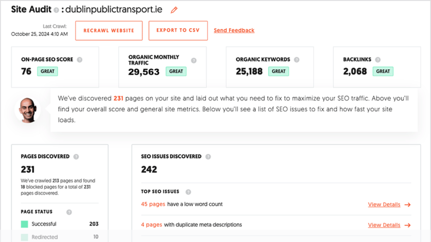Click GREAT badge on Organic Monthly Traffic
The image size is (431, 242).
tap(176, 71)
